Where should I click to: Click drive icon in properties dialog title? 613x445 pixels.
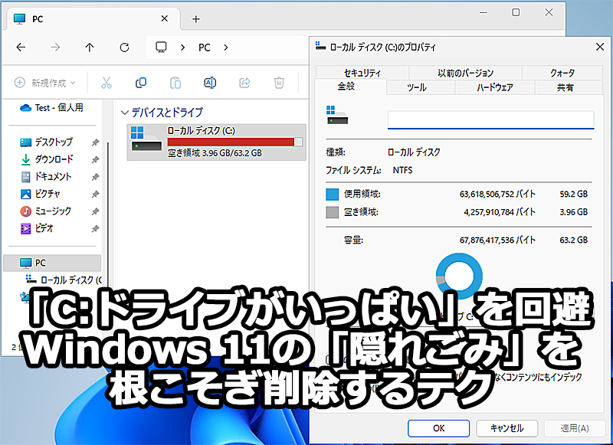pyautogui.click(x=320, y=46)
